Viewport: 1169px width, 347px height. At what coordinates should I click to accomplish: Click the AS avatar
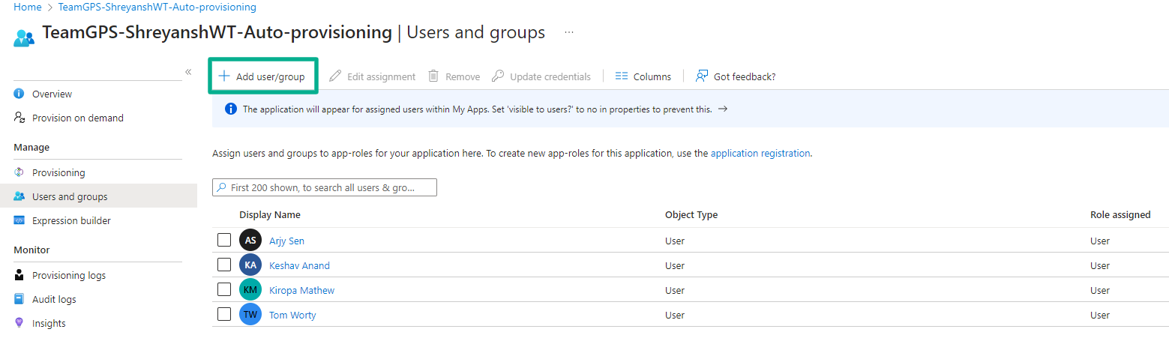coord(250,241)
